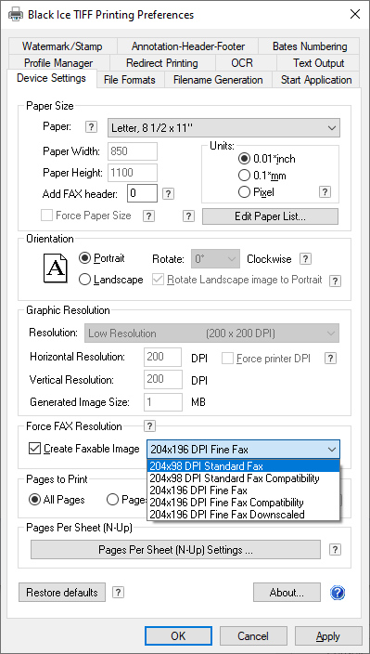Screen dimensions: 370x654
Task: Switch to File Formats tab
Action: [130, 80]
